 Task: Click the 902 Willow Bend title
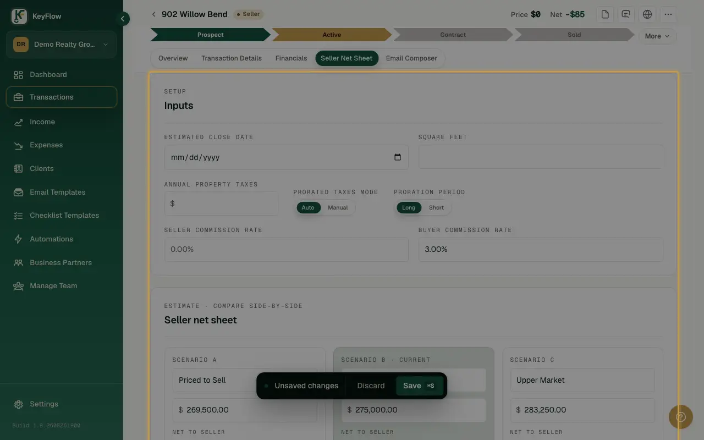195,14
